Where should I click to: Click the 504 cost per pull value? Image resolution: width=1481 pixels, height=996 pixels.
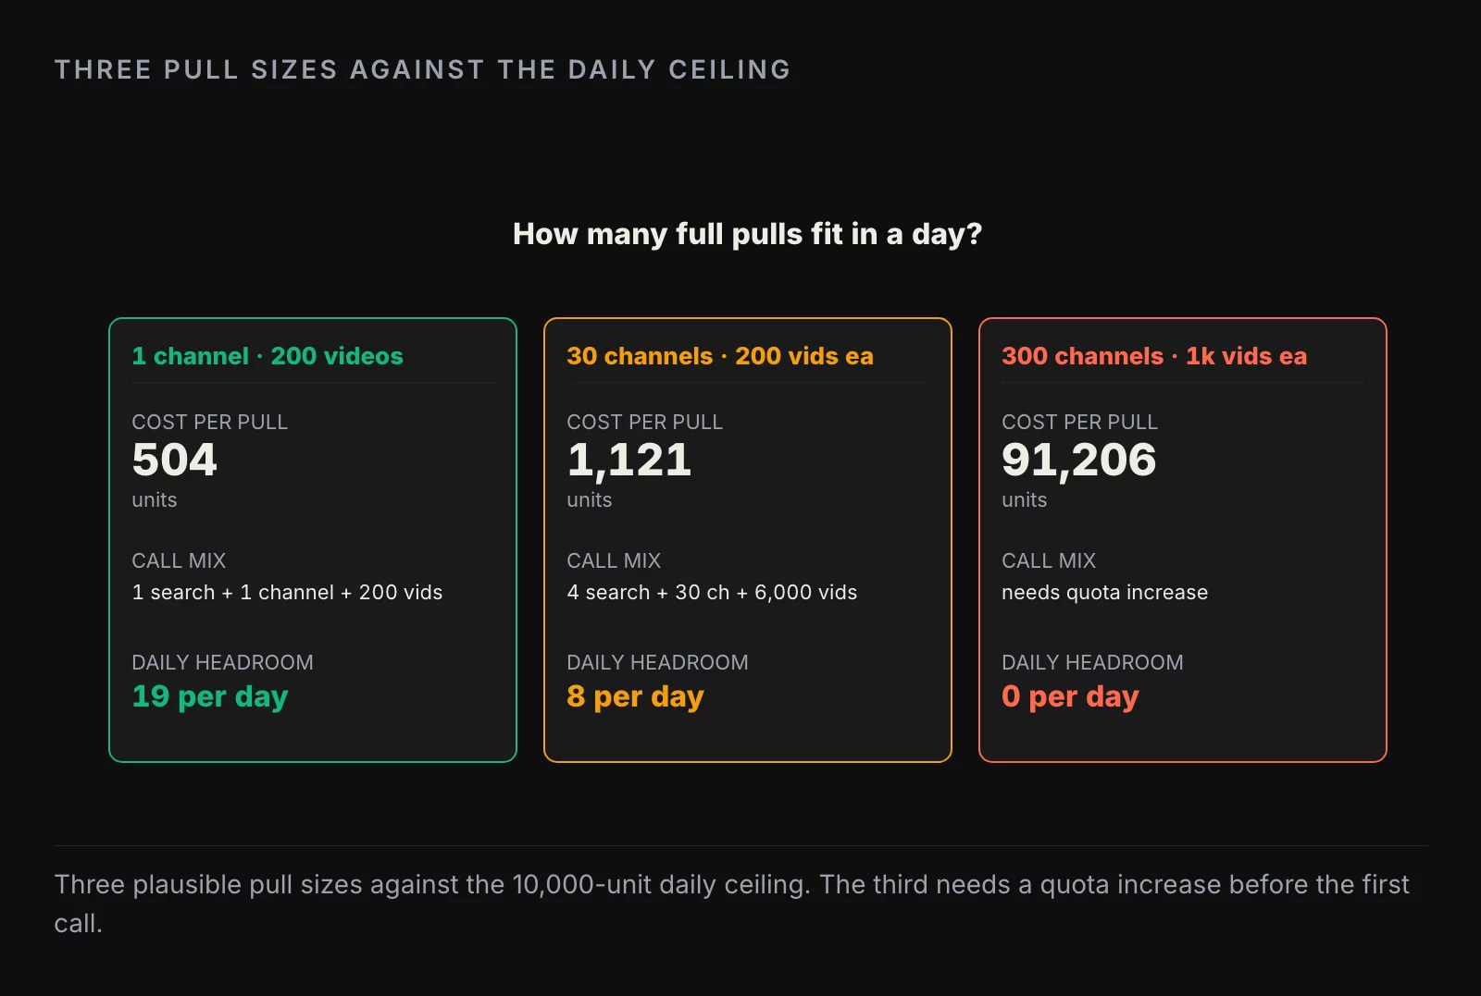click(175, 460)
